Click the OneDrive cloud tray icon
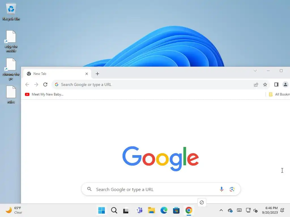Screen dimensions: 290x217 point(230,210)
